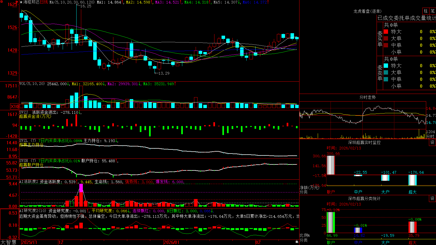
Task: Click the X10 volume scale indicator
Action: [14, 106]
